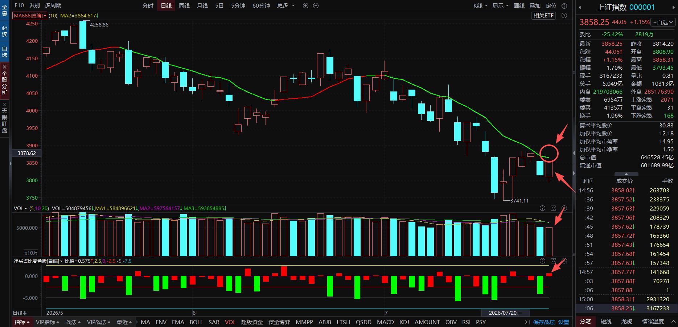Toggle 叠加 overlay option
This screenshot has width=678, height=327.
click(x=535, y=5)
